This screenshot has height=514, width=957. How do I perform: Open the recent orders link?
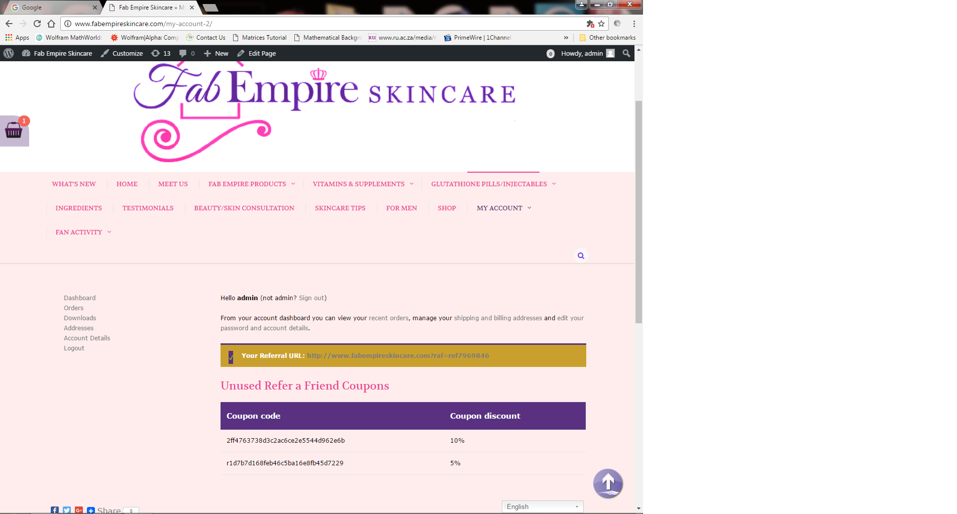tap(389, 318)
